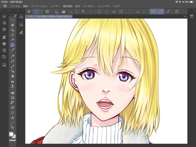Click the Scale/Rotate transform icon
The height and width of the screenshot is (147, 196).
tap(121, 12)
